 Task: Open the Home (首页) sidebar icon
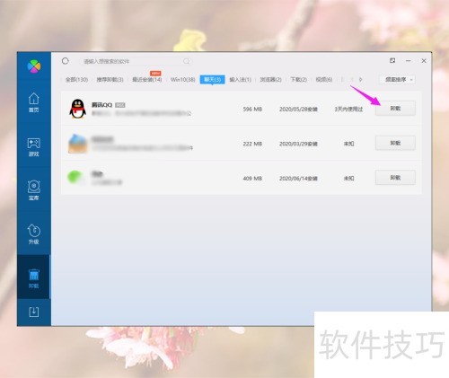click(33, 102)
